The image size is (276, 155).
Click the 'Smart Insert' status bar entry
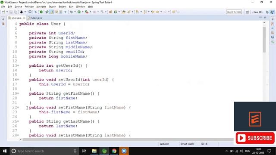[x=187, y=144]
